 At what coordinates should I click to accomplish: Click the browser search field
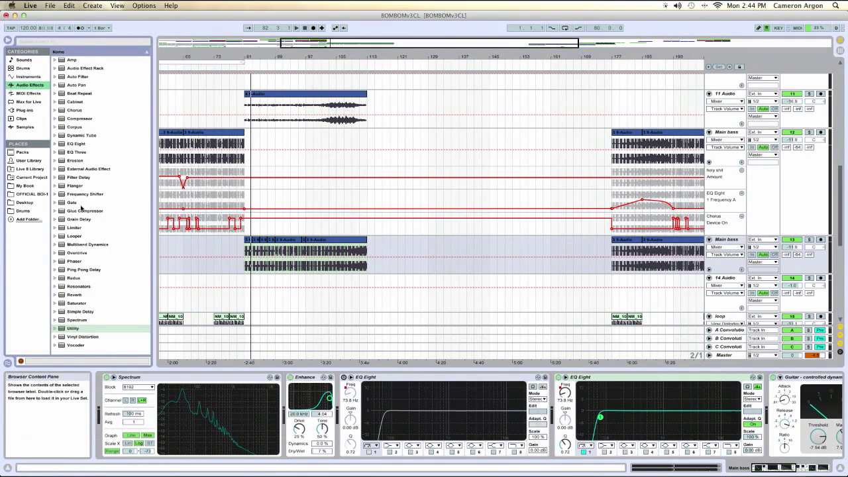click(x=83, y=40)
